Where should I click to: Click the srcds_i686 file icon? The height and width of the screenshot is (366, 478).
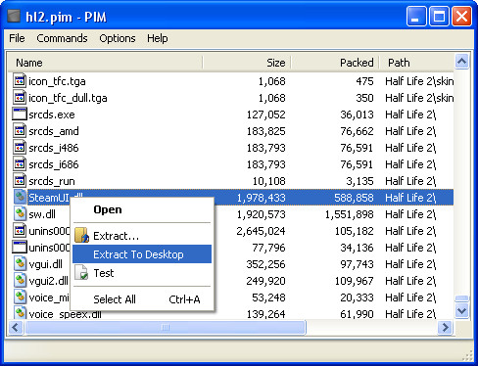[x=20, y=163]
